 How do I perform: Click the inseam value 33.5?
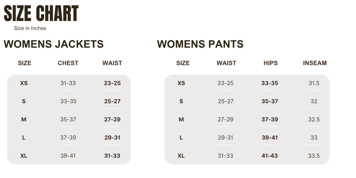(x=314, y=156)
